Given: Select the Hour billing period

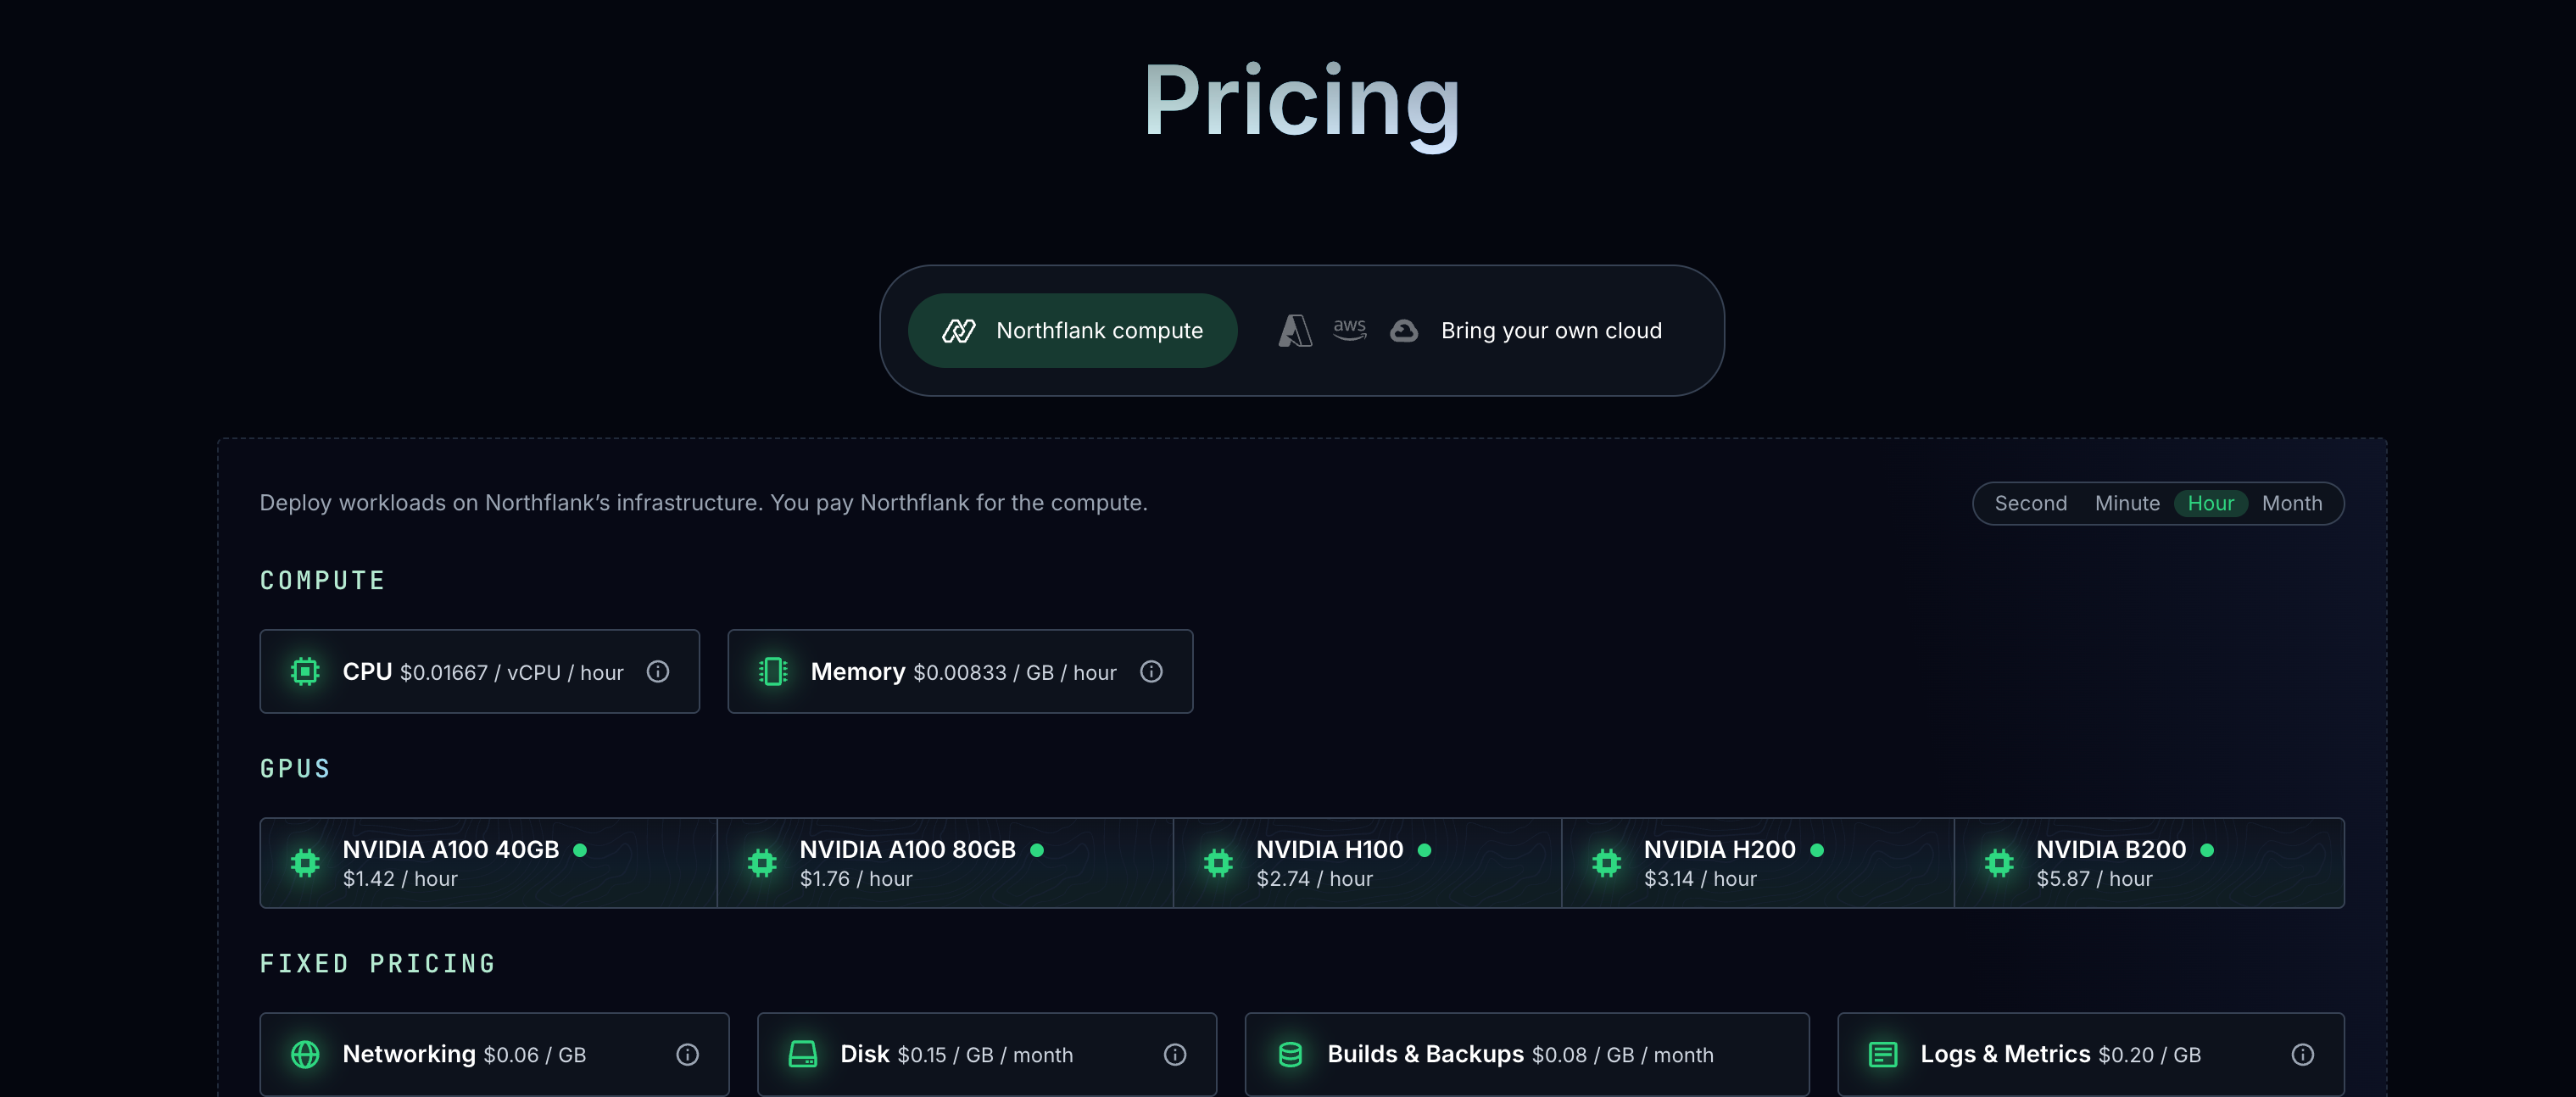Looking at the screenshot, I should [x=2210, y=504].
